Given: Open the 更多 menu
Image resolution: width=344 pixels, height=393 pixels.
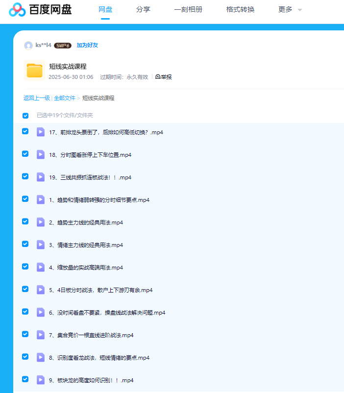Looking at the screenshot, I should pos(285,9).
